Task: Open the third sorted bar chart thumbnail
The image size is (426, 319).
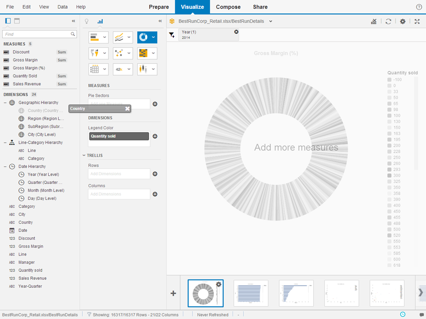Action: [296, 293]
